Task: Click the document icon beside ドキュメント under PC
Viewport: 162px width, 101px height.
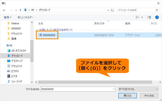Action: point(9,66)
